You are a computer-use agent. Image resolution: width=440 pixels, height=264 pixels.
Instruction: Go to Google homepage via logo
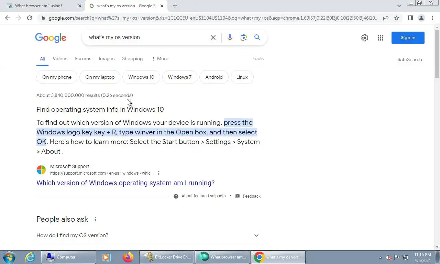pos(51,38)
